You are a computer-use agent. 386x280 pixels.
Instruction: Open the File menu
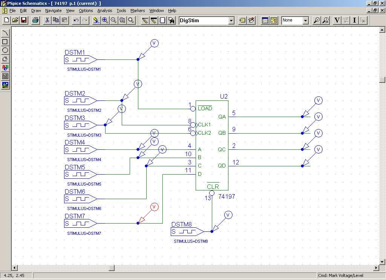12,11
